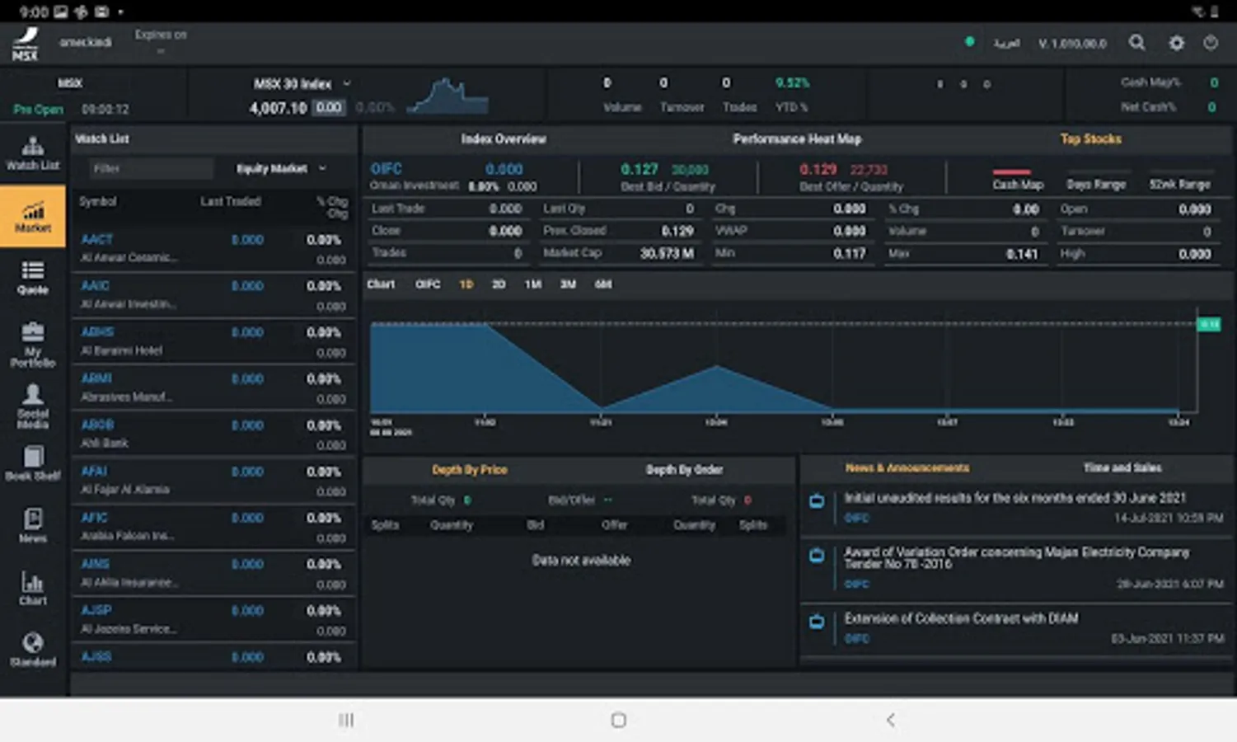Viewport: 1237px width, 742px height.
Task: Select the Market sidebar icon
Action: click(33, 217)
